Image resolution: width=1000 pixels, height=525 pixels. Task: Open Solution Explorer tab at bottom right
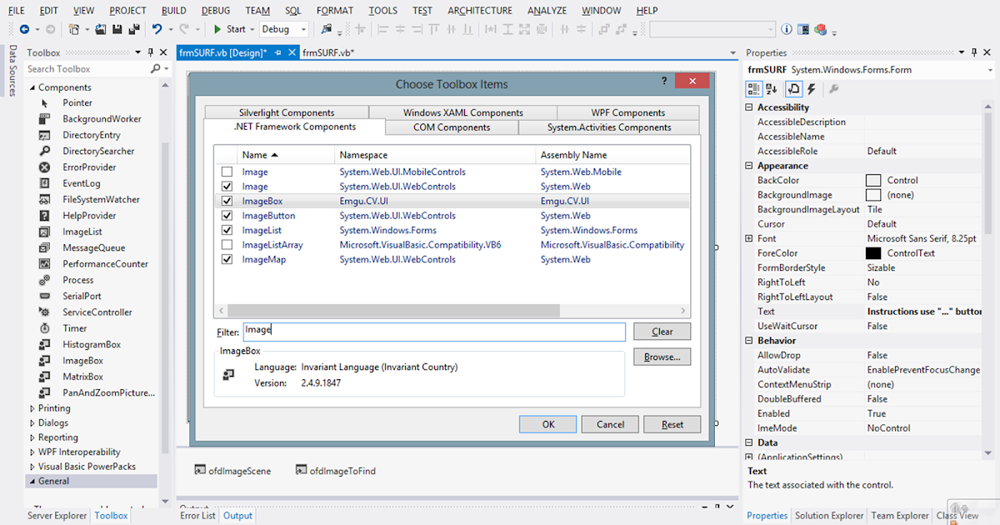829,516
